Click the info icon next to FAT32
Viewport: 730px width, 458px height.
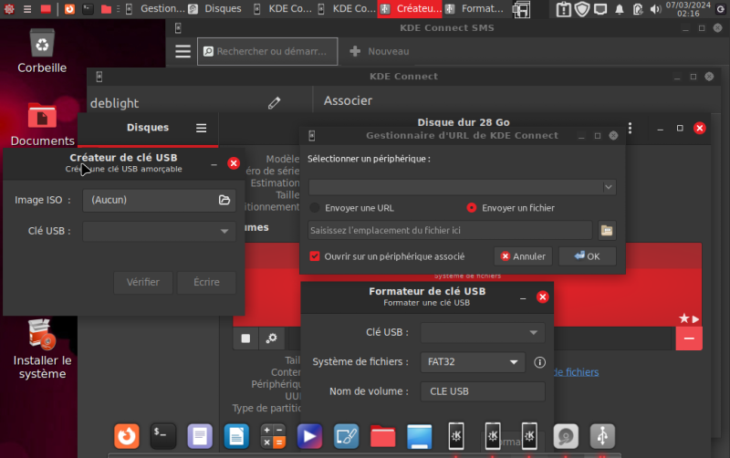tap(539, 362)
